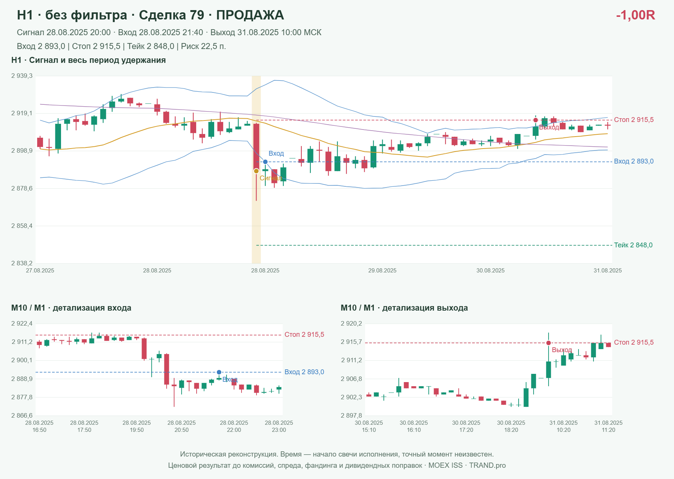Select the red exit dot in exit detail chart
Screen dimensions: 674x479
[x=549, y=343]
